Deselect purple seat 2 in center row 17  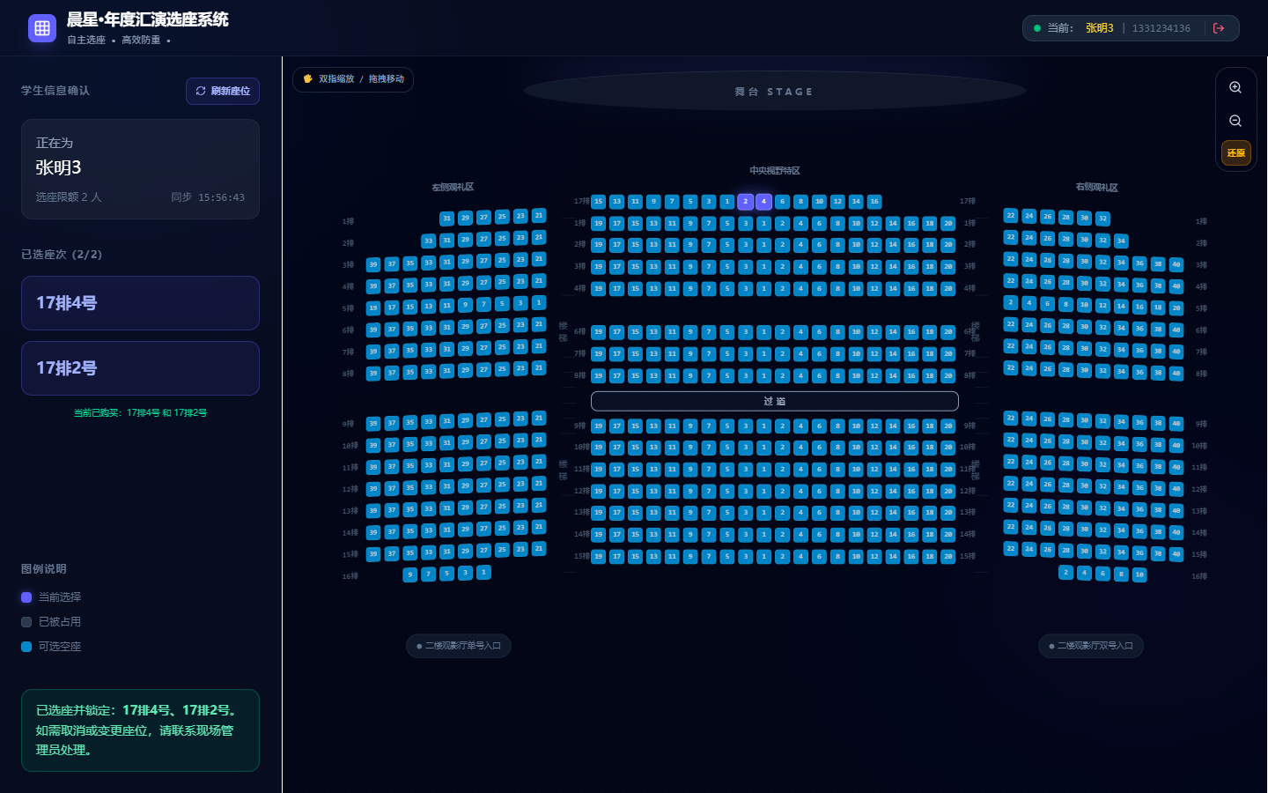[x=745, y=202]
